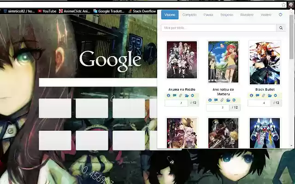Click the Google search box

[x=98, y=82]
